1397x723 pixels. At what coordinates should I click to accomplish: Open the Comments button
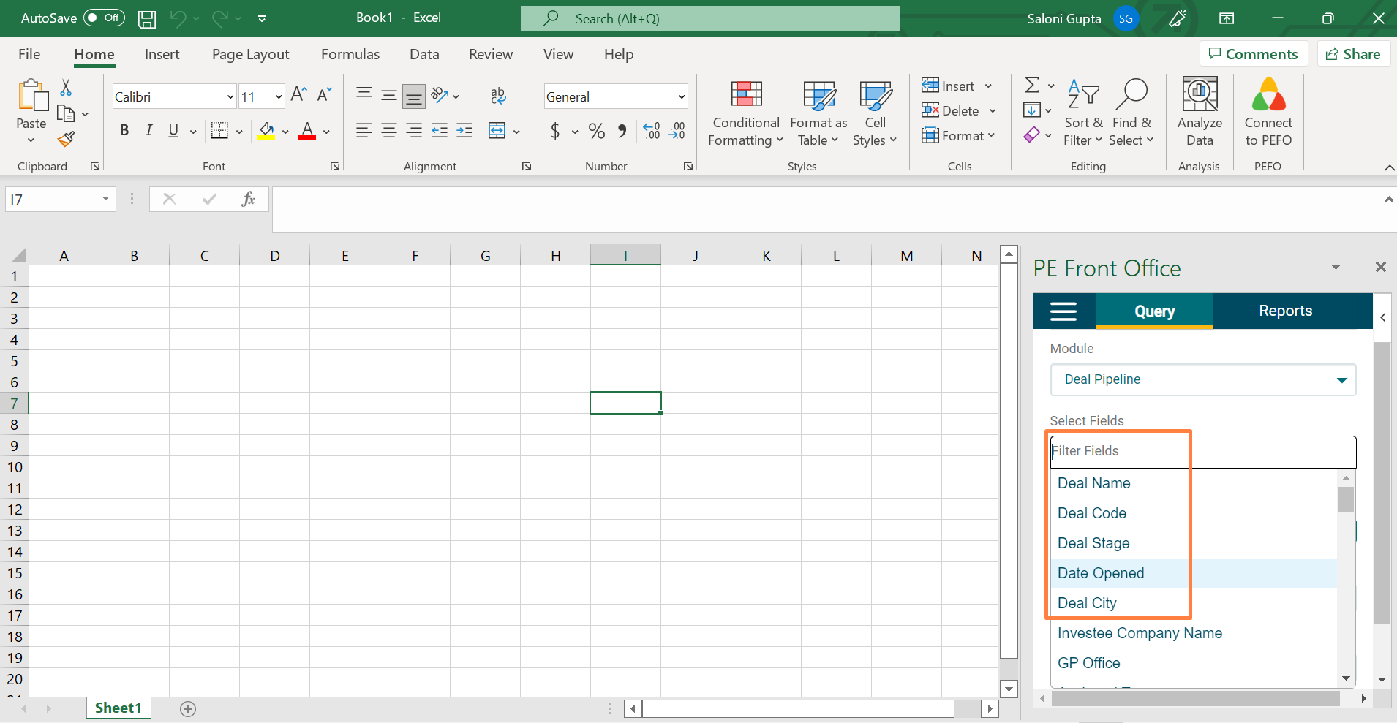tap(1254, 54)
